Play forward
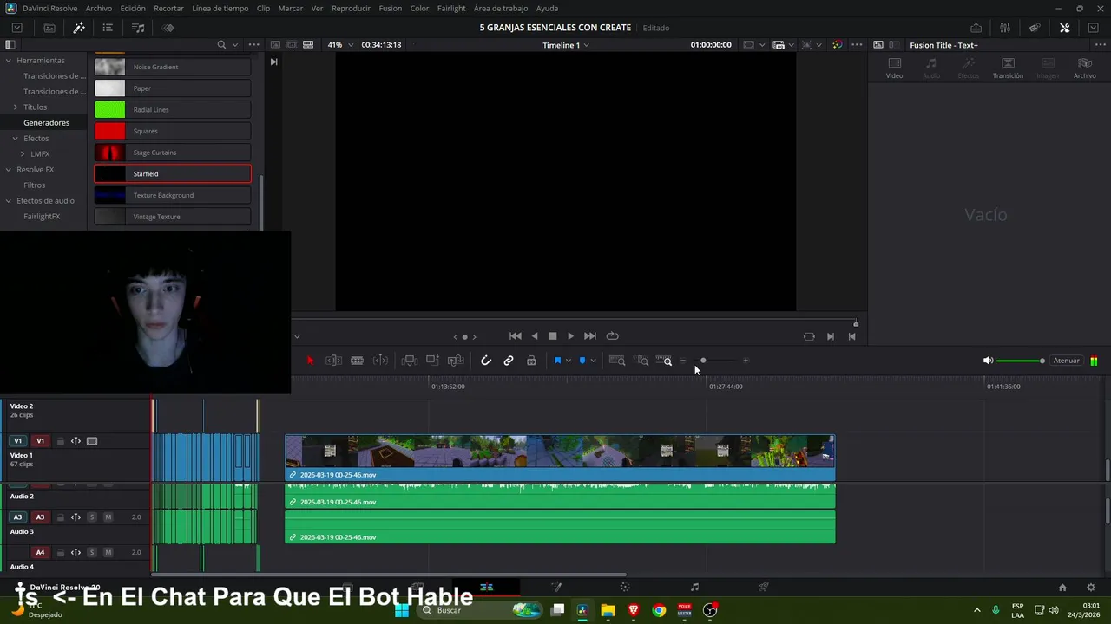The width and height of the screenshot is (1111, 624). pos(570,336)
